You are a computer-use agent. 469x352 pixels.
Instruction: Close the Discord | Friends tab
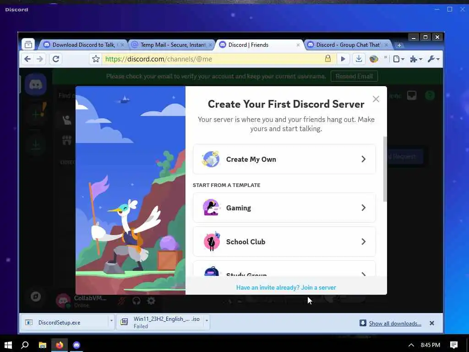pyautogui.click(x=298, y=45)
